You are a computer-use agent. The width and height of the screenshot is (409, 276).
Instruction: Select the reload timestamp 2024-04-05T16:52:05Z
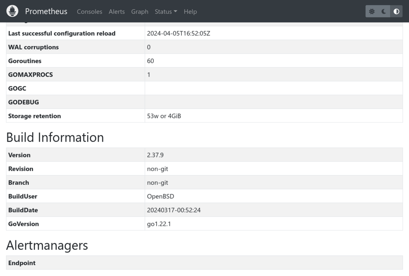[179, 34]
